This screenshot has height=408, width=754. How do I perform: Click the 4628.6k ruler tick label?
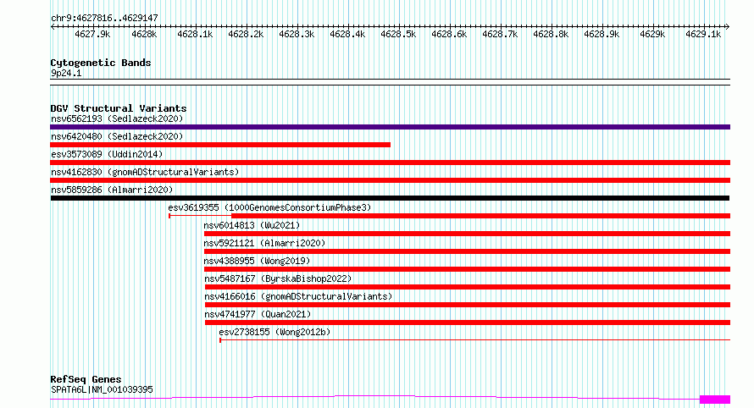[449, 35]
